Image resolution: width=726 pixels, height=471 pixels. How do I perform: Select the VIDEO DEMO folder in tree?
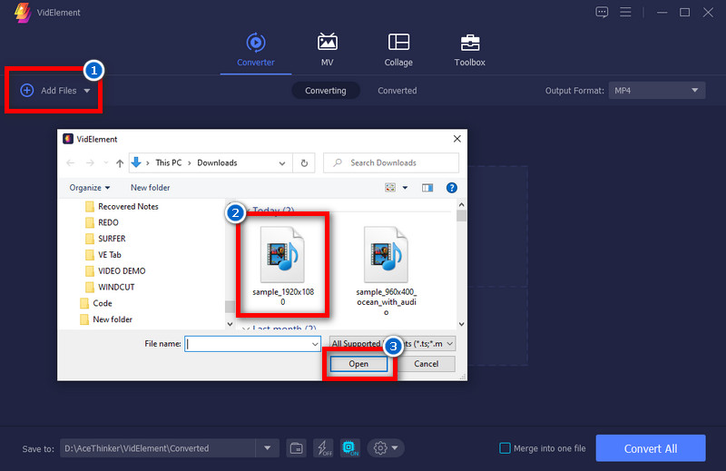[121, 270]
